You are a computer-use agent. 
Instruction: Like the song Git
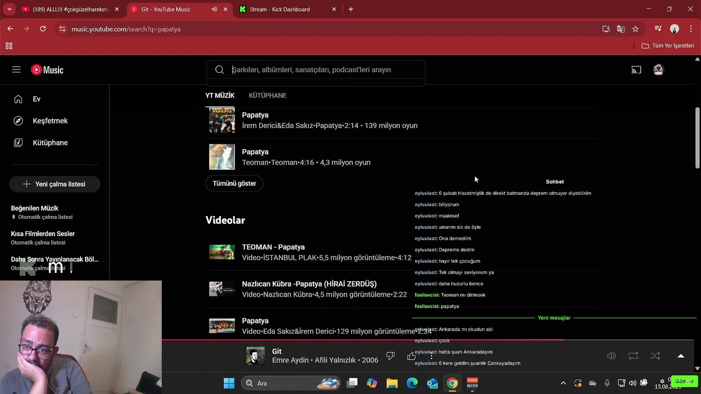(411, 356)
